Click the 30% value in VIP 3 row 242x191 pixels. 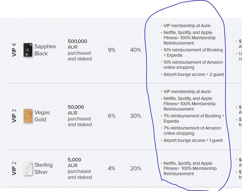click(x=135, y=116)
